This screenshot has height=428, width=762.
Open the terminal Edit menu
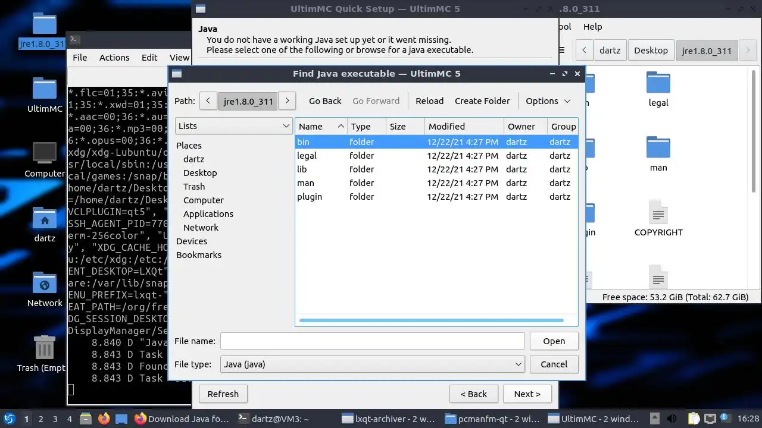pos(149,58)
